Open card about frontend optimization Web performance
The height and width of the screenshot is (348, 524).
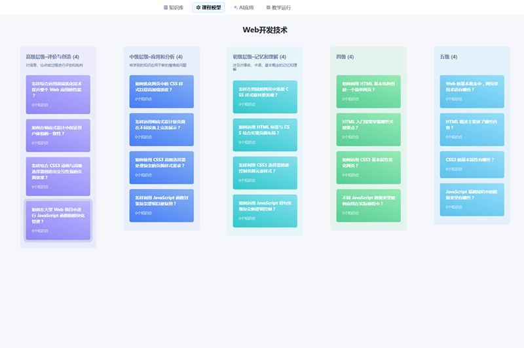click(58, 94)
